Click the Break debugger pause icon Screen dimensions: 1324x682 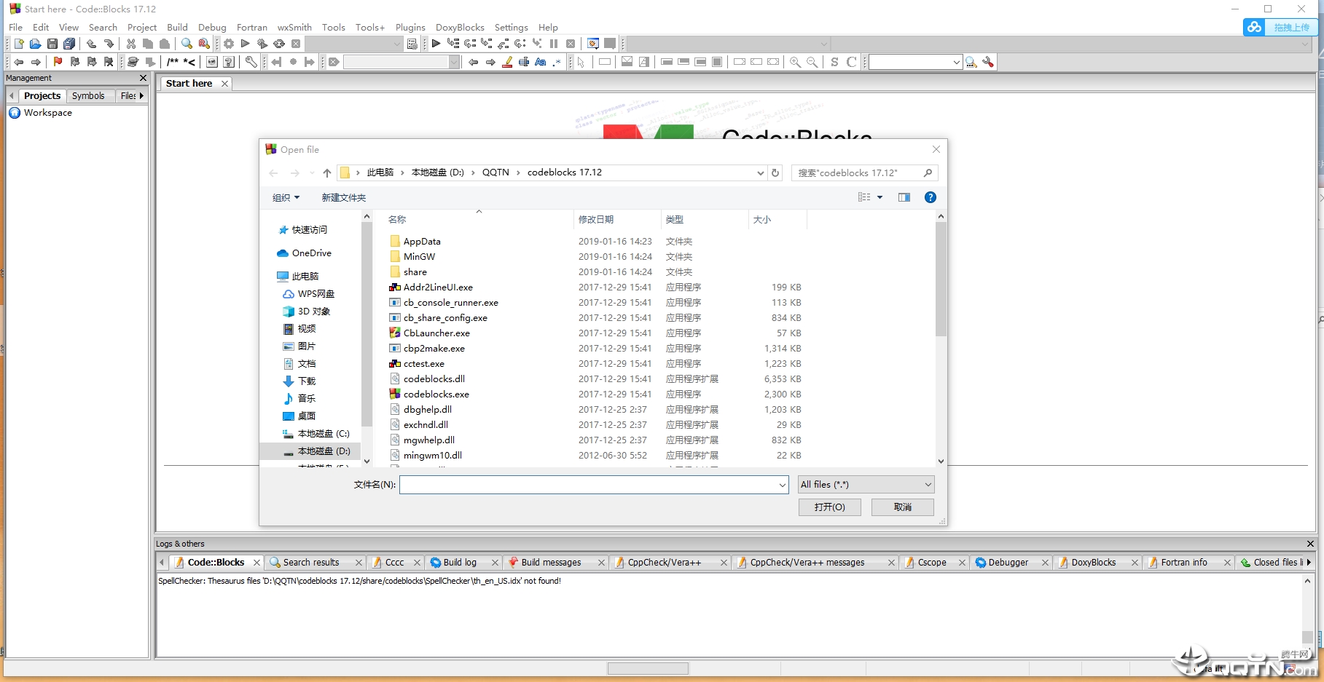click(554, 44)
